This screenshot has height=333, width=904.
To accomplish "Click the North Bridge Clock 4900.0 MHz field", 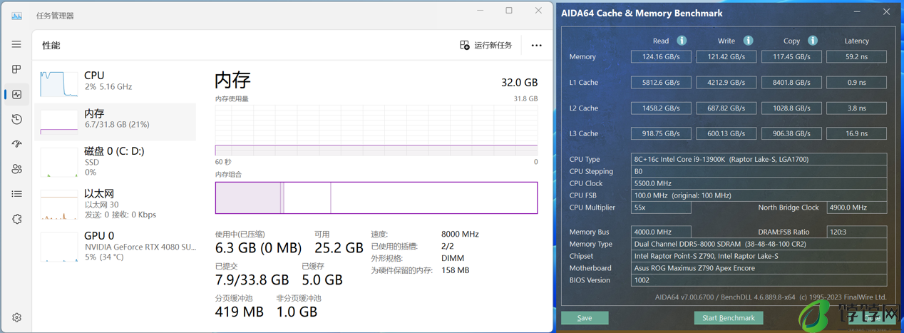I will coord(856,208).
